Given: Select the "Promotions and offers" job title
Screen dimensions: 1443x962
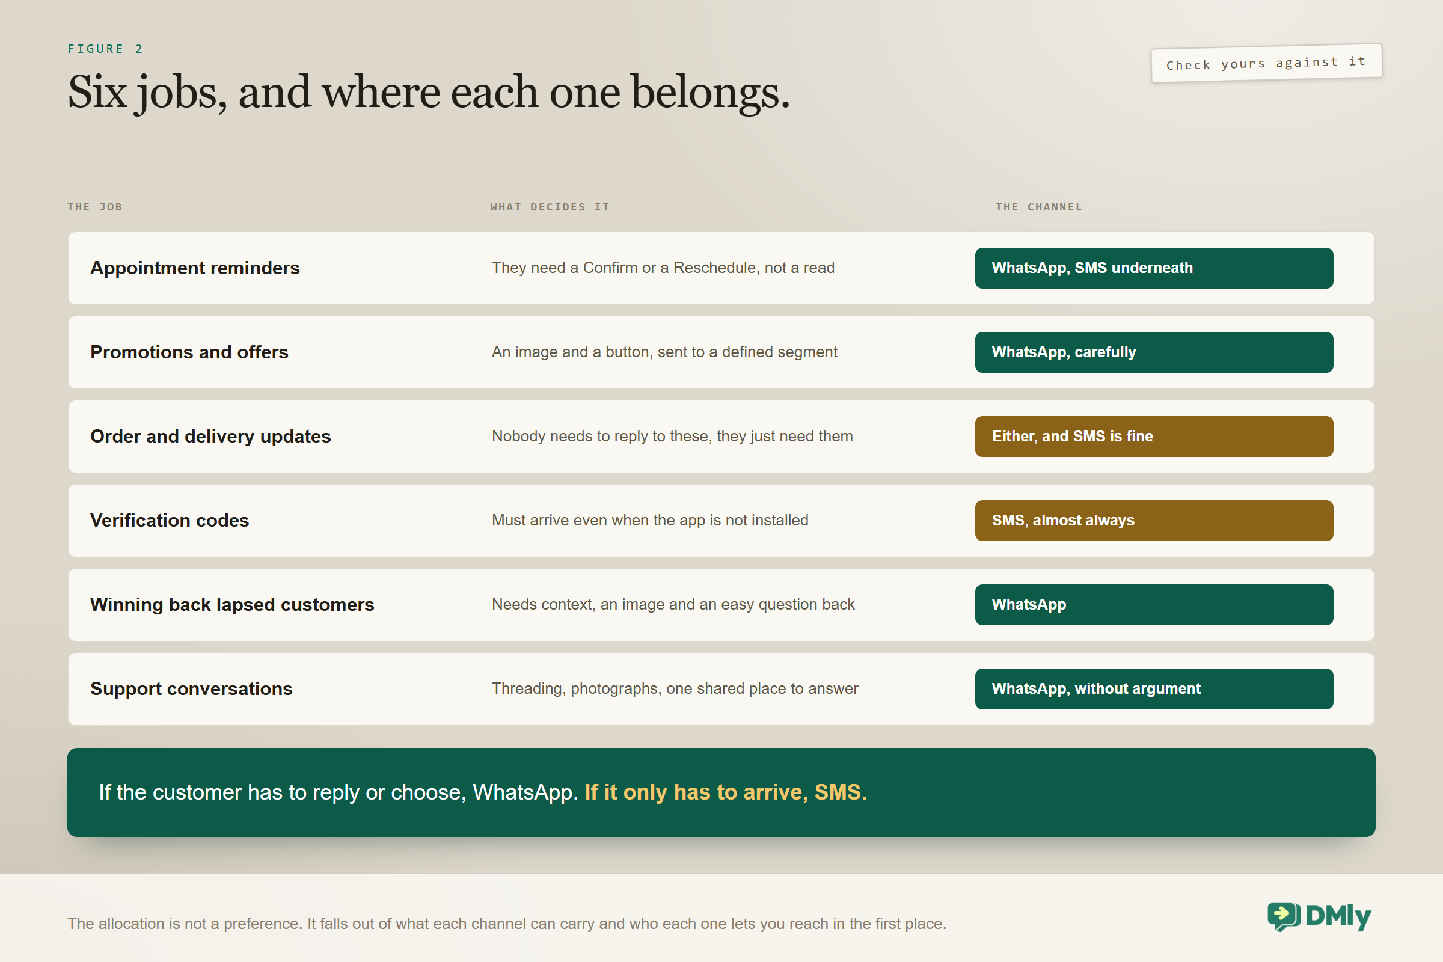Looking at the screenshot, I should click(189, 352).
